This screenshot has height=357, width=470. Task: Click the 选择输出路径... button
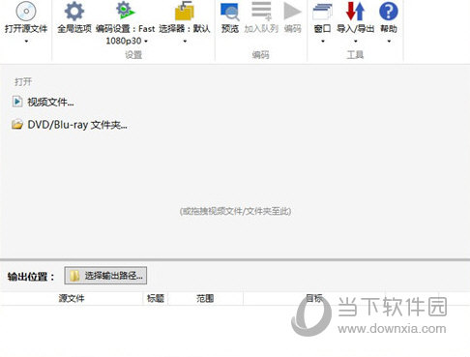[x=105, y=276]
